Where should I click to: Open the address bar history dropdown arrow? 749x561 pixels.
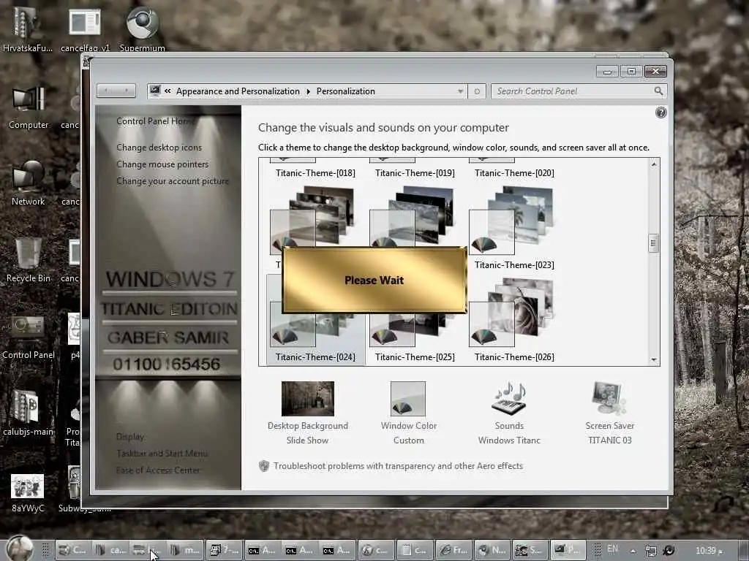pos(460,91)
